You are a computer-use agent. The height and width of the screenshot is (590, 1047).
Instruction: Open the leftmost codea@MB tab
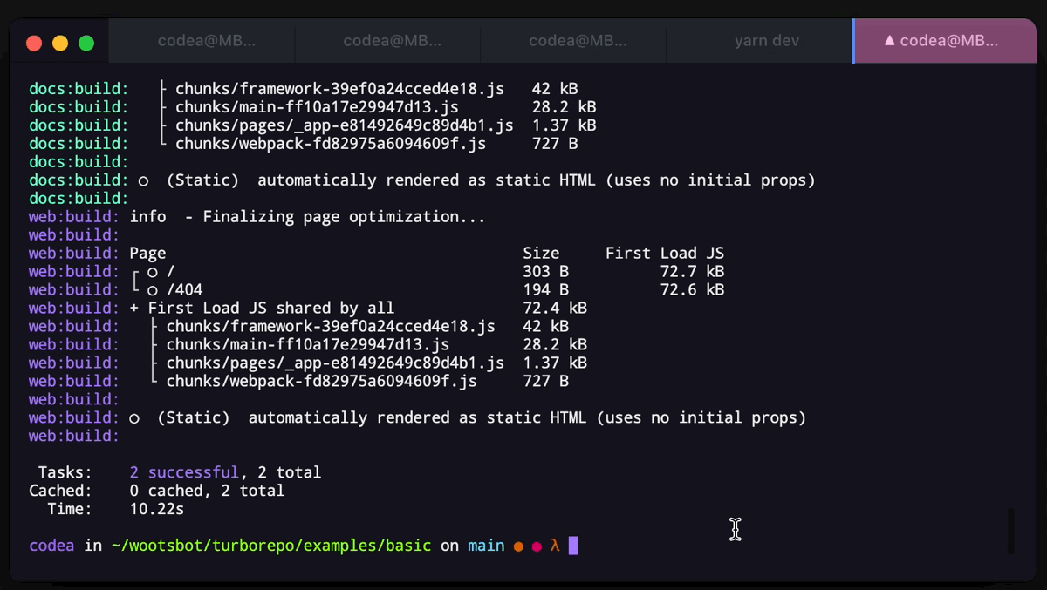206,41
